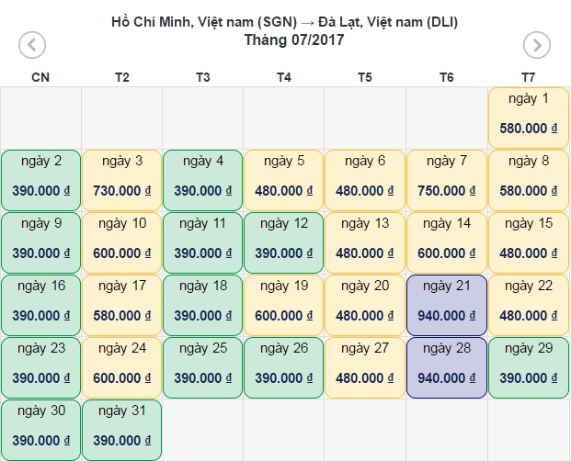571x461 pixels.
Task: Select ngày 1 fare 580.000 đ
Action: tap(529, 118)
